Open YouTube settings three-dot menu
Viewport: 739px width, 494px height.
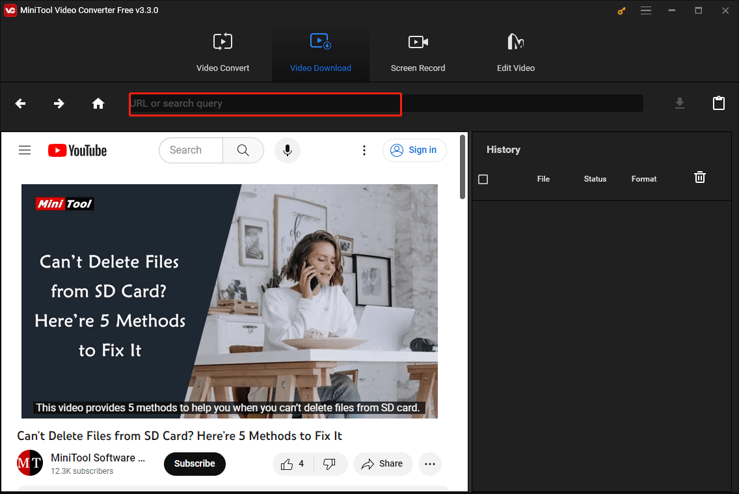click(x=364, y=150)
